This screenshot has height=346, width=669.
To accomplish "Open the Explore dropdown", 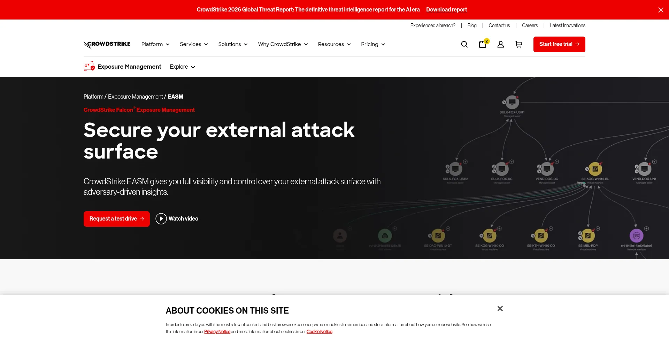I will [182, 67].
